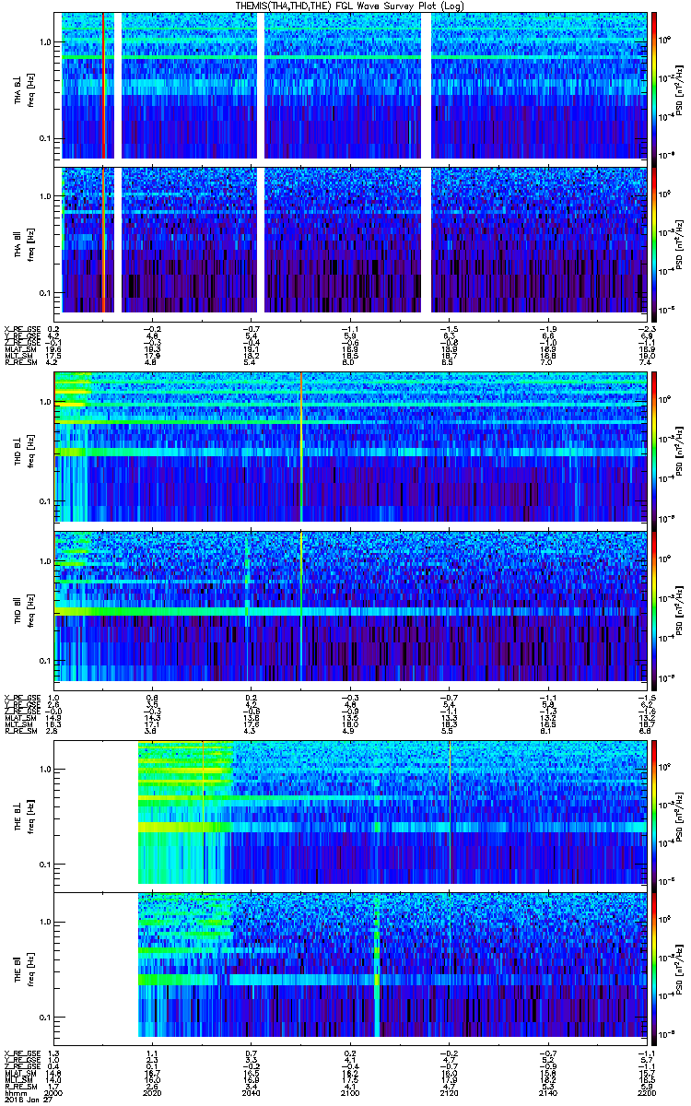Click the '2120' time tick label

coord(450,1092)
